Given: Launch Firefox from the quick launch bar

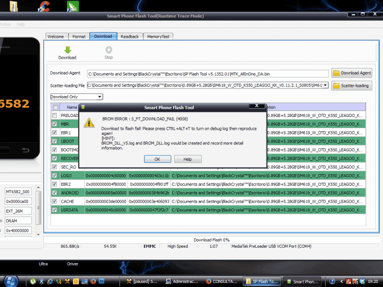Looking at the screenshot, I should point(93,281).
